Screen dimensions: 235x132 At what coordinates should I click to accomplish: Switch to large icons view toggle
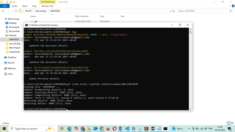(232, 123)
